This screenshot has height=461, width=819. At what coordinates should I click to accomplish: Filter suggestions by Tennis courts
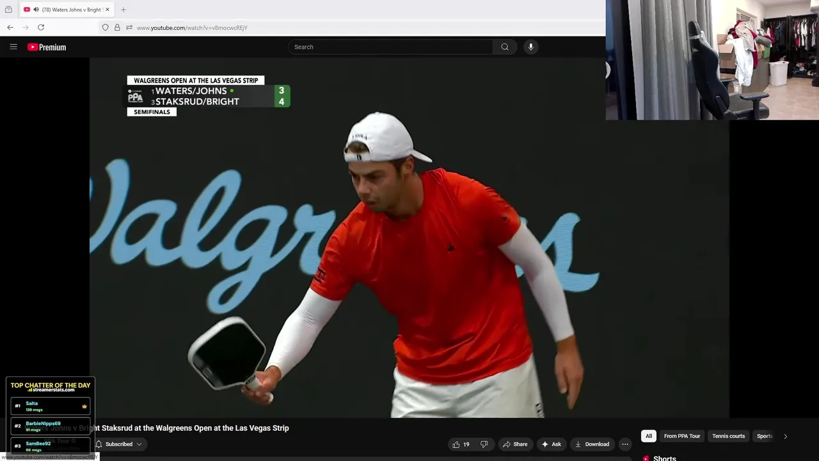728,436
